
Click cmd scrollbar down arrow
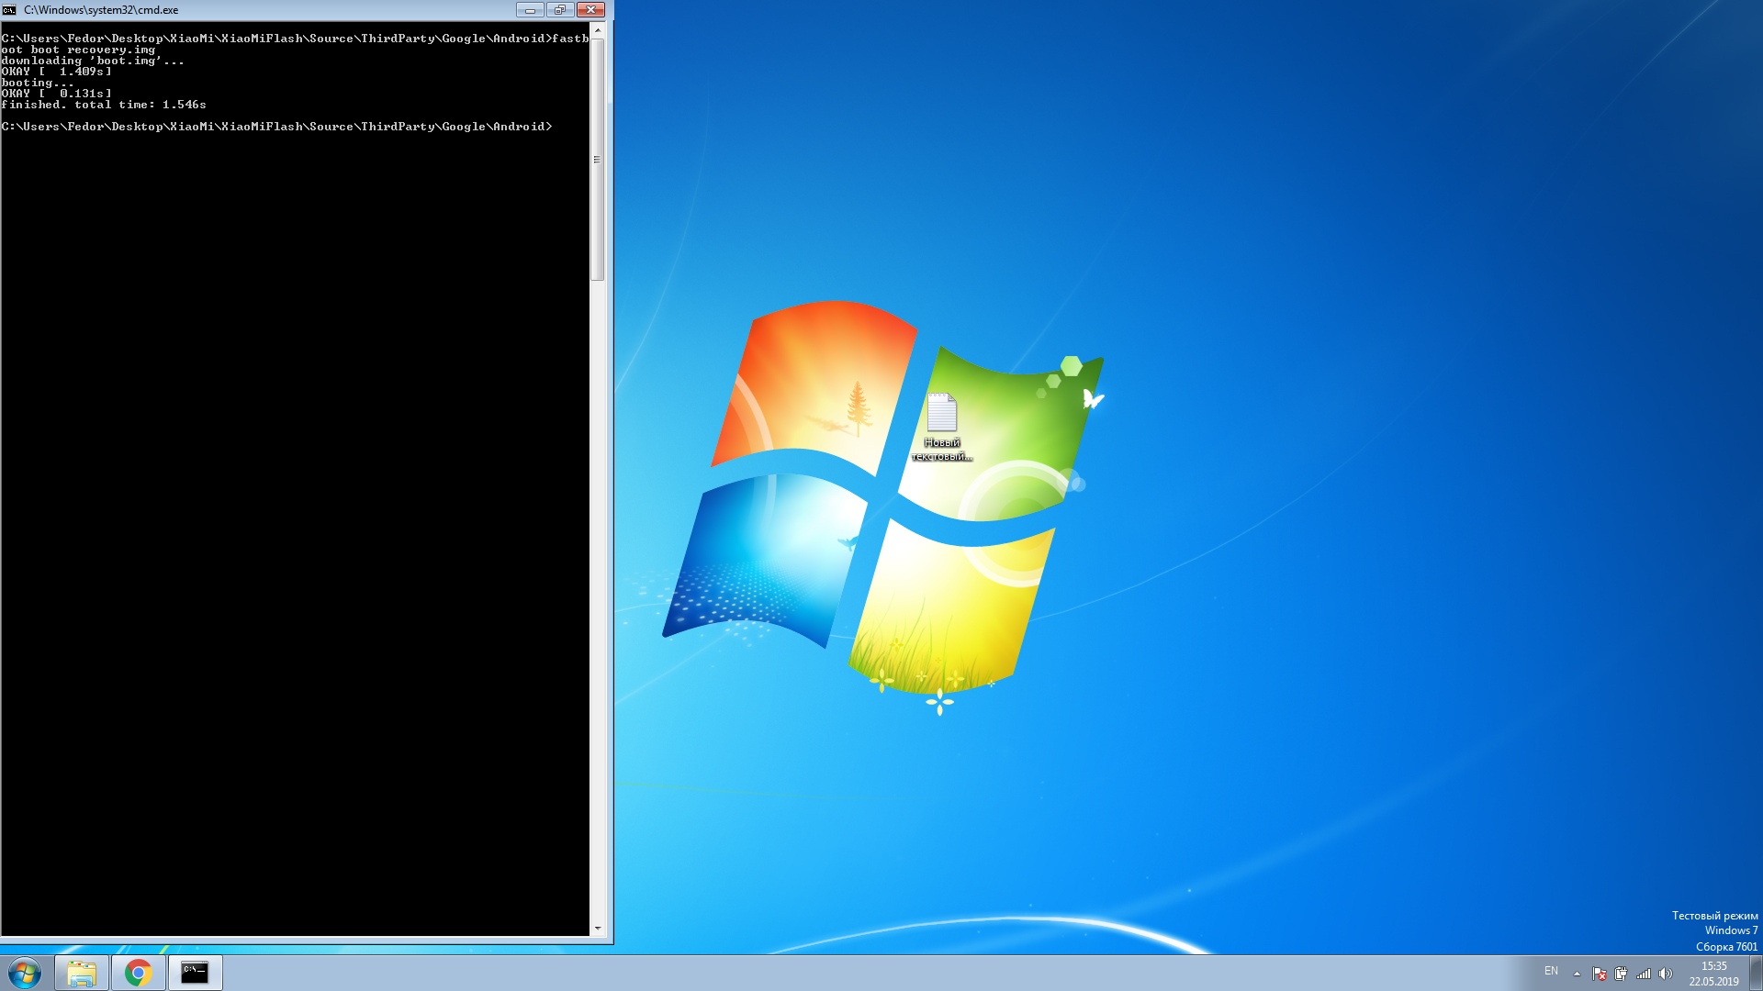tap(598, 928)
